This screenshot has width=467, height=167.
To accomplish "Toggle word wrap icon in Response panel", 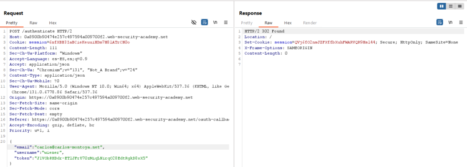I will [x=440, y=22].
